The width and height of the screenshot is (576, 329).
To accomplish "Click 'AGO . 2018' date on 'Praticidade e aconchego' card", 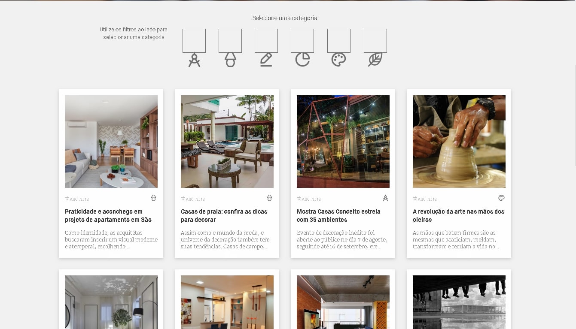I will coord(79,199).
